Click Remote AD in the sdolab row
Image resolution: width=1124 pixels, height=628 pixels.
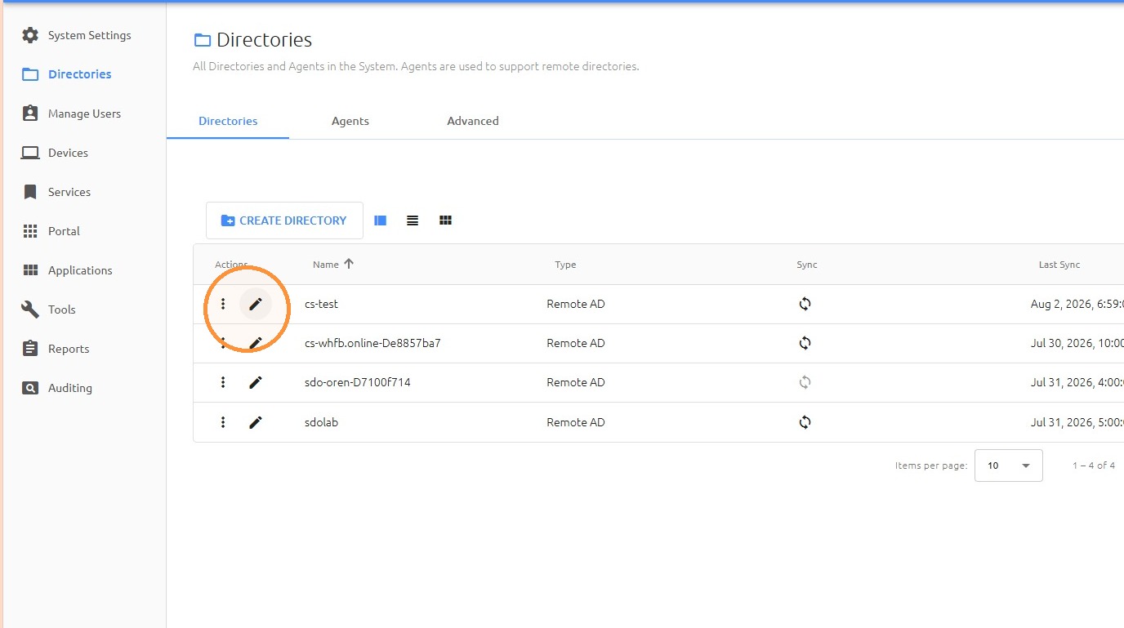[x=576, y=422]
